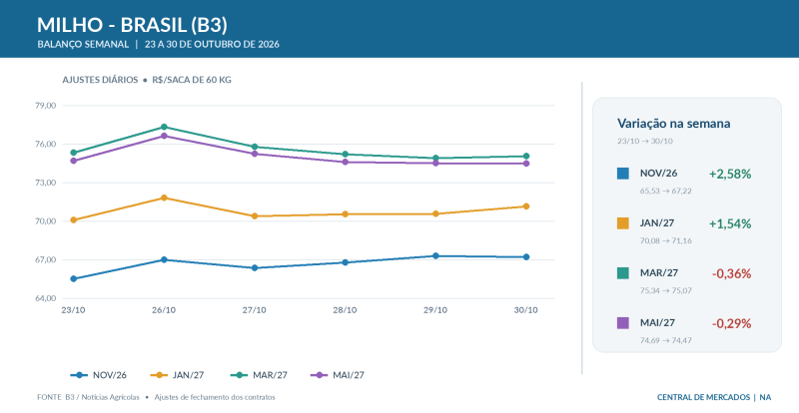Click the 'Variação na semana' panel heading
Image resolution: width=799 pixels, height=413 pixels.
pos(673,124)
